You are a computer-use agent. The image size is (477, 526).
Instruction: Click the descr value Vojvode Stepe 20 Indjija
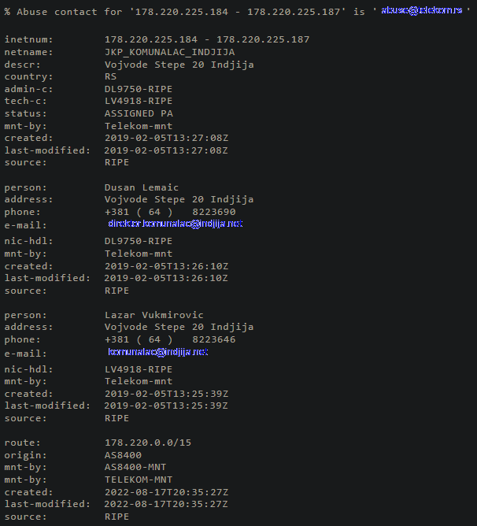[179, 65]
